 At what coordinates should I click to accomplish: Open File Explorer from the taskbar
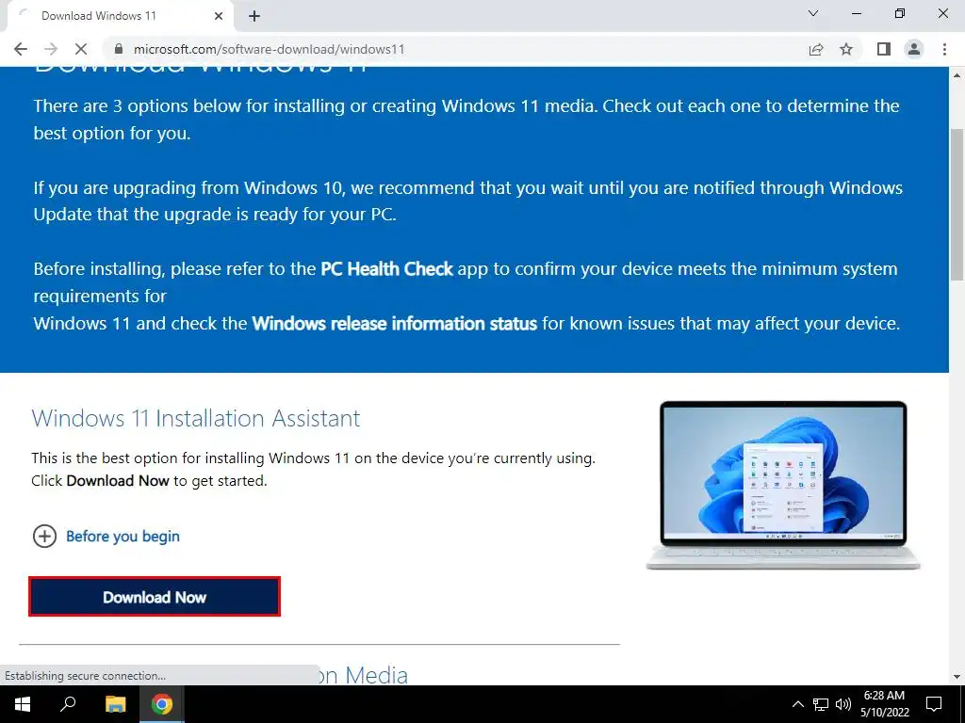click(x=115, y=704)
